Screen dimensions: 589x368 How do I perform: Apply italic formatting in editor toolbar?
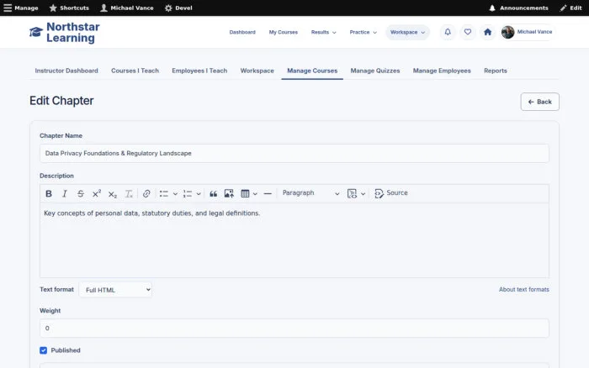pos(65,193)
